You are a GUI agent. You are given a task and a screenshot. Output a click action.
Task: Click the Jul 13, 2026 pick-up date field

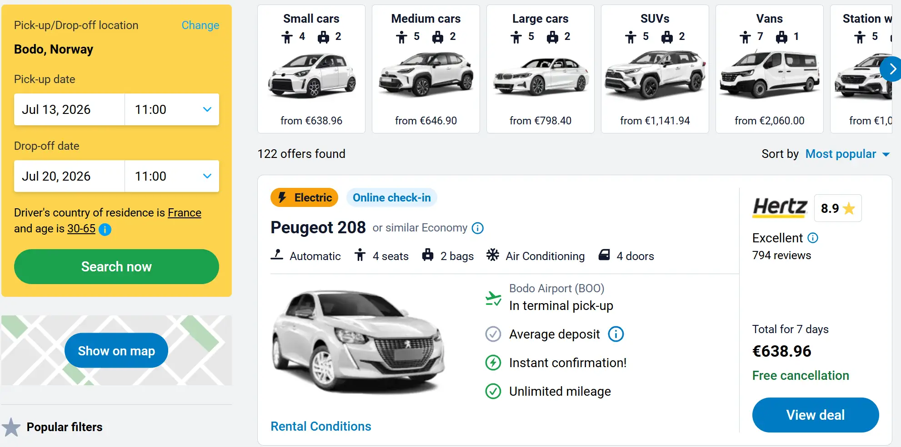69,109
